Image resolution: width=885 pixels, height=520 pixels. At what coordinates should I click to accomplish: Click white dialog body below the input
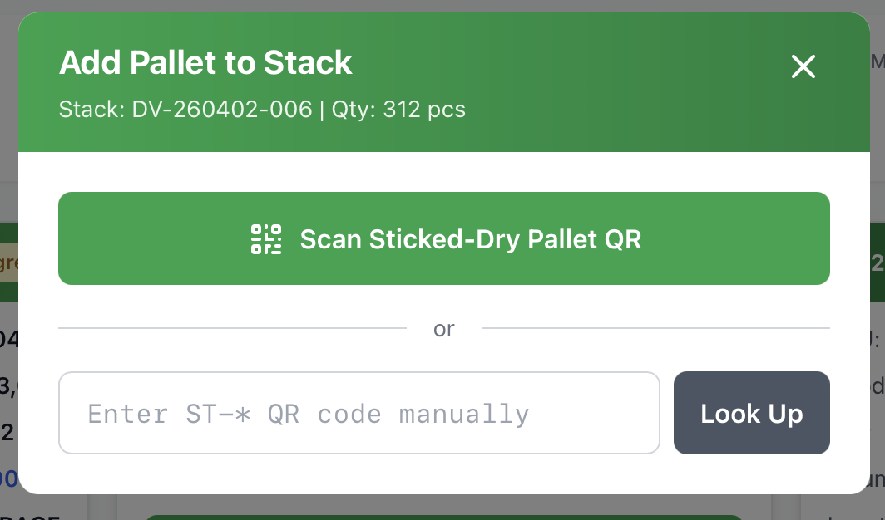pos(442,473)
